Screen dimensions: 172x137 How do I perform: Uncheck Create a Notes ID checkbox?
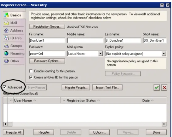31,77
